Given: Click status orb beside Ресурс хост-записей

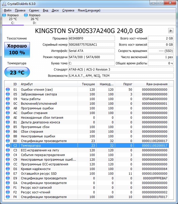Looking at the screenshot, I should (x=8, y=187).
